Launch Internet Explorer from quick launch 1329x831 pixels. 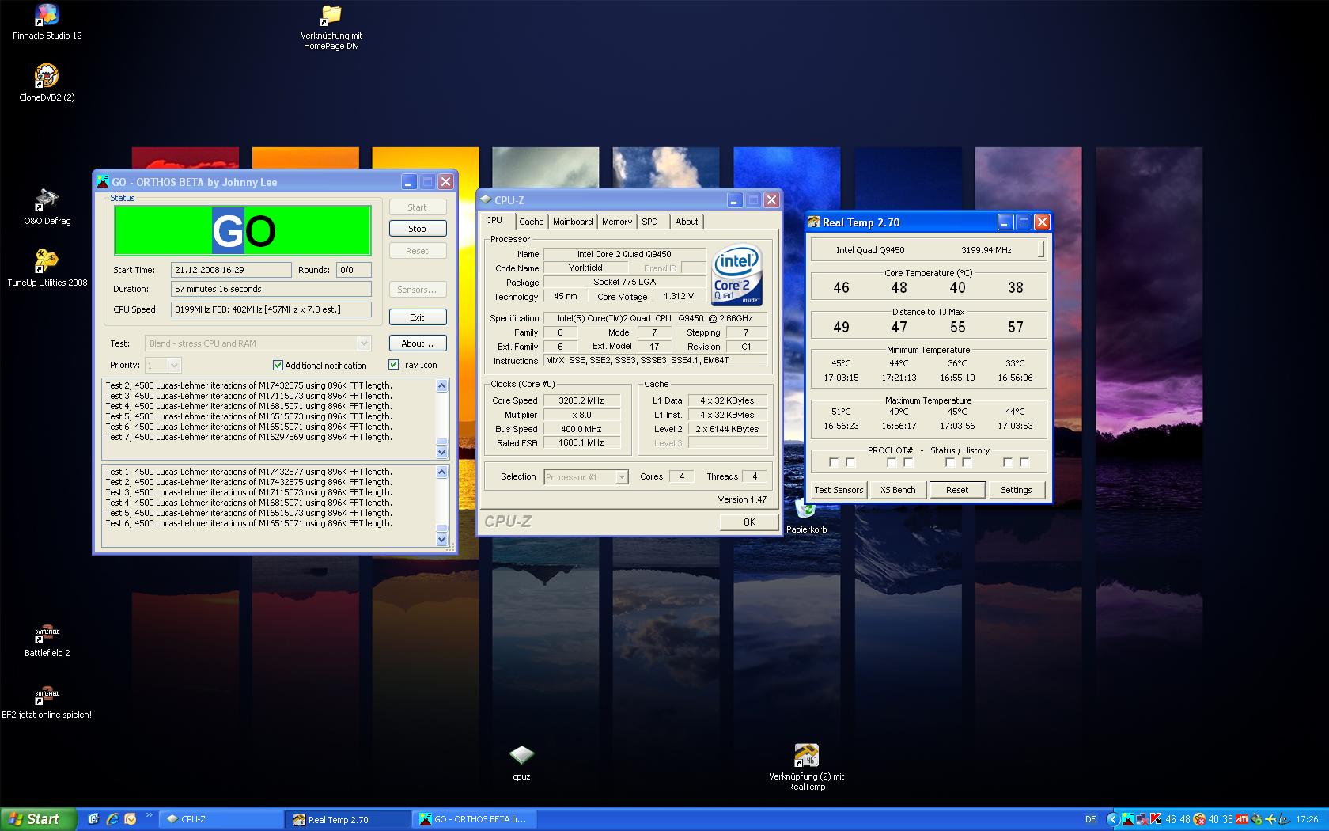pyautogui.click(x=112, y=819)
